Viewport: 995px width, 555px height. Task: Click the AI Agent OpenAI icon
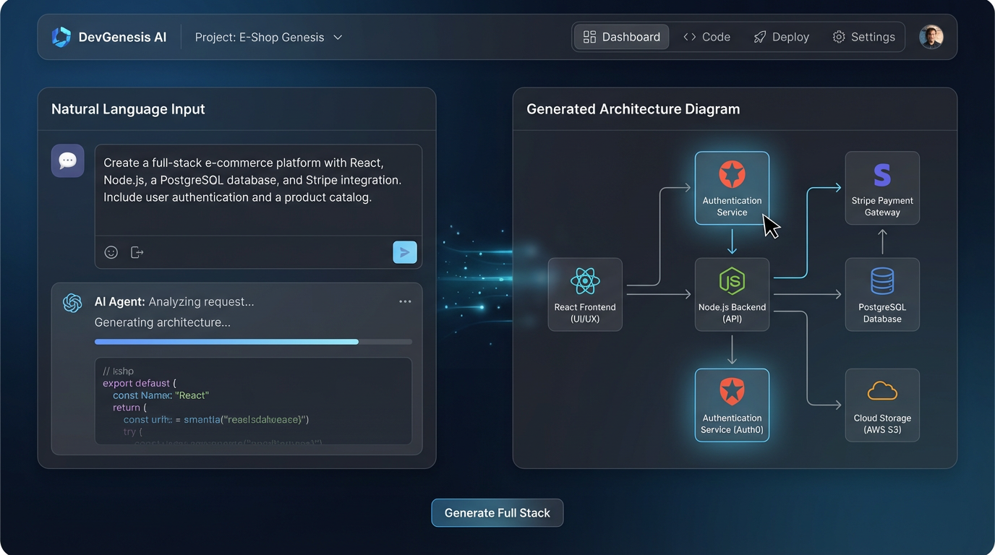72,302
